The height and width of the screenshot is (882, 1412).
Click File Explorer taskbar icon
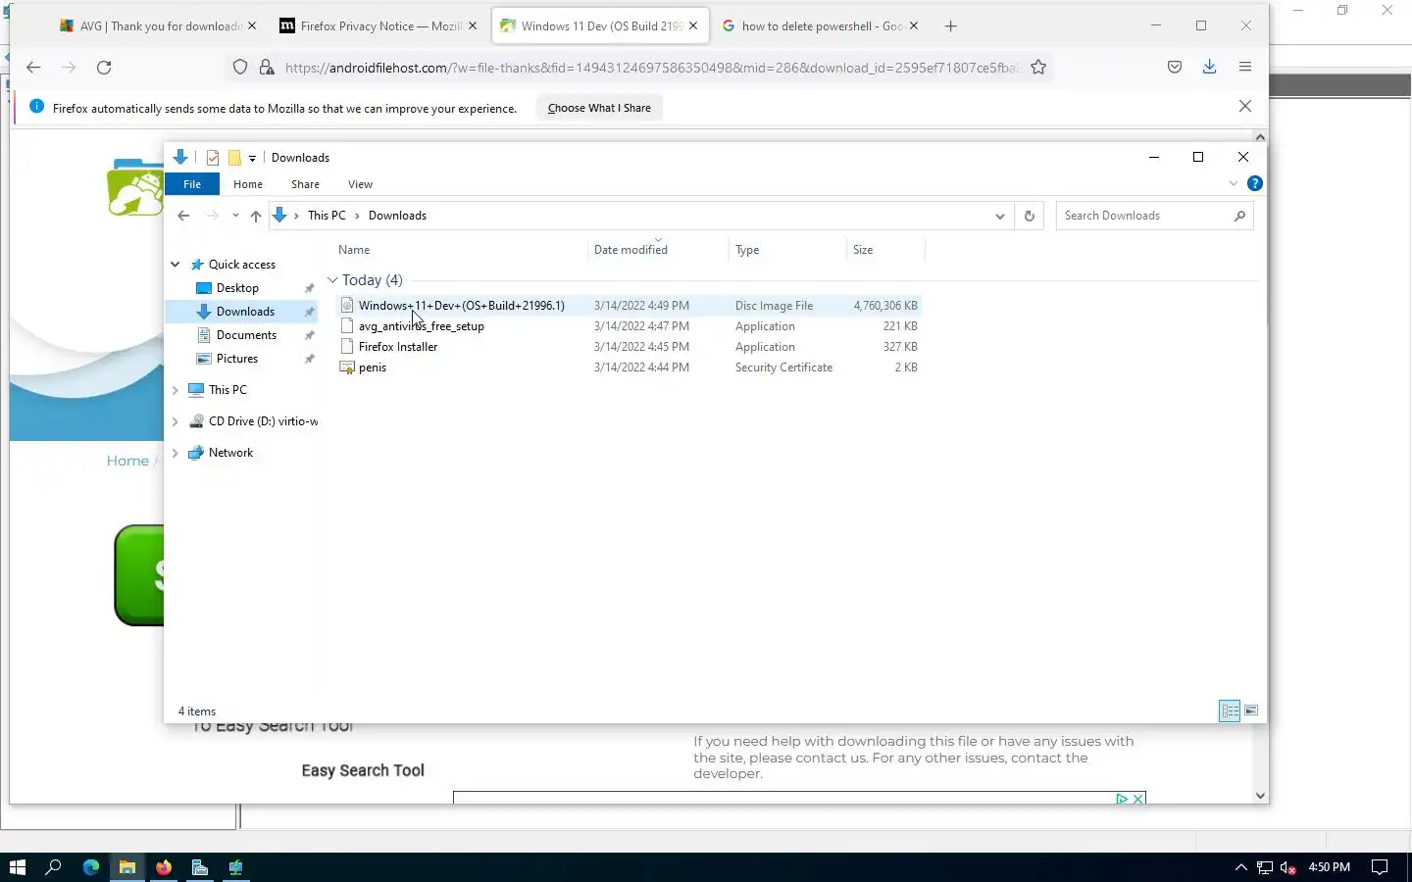127,867
